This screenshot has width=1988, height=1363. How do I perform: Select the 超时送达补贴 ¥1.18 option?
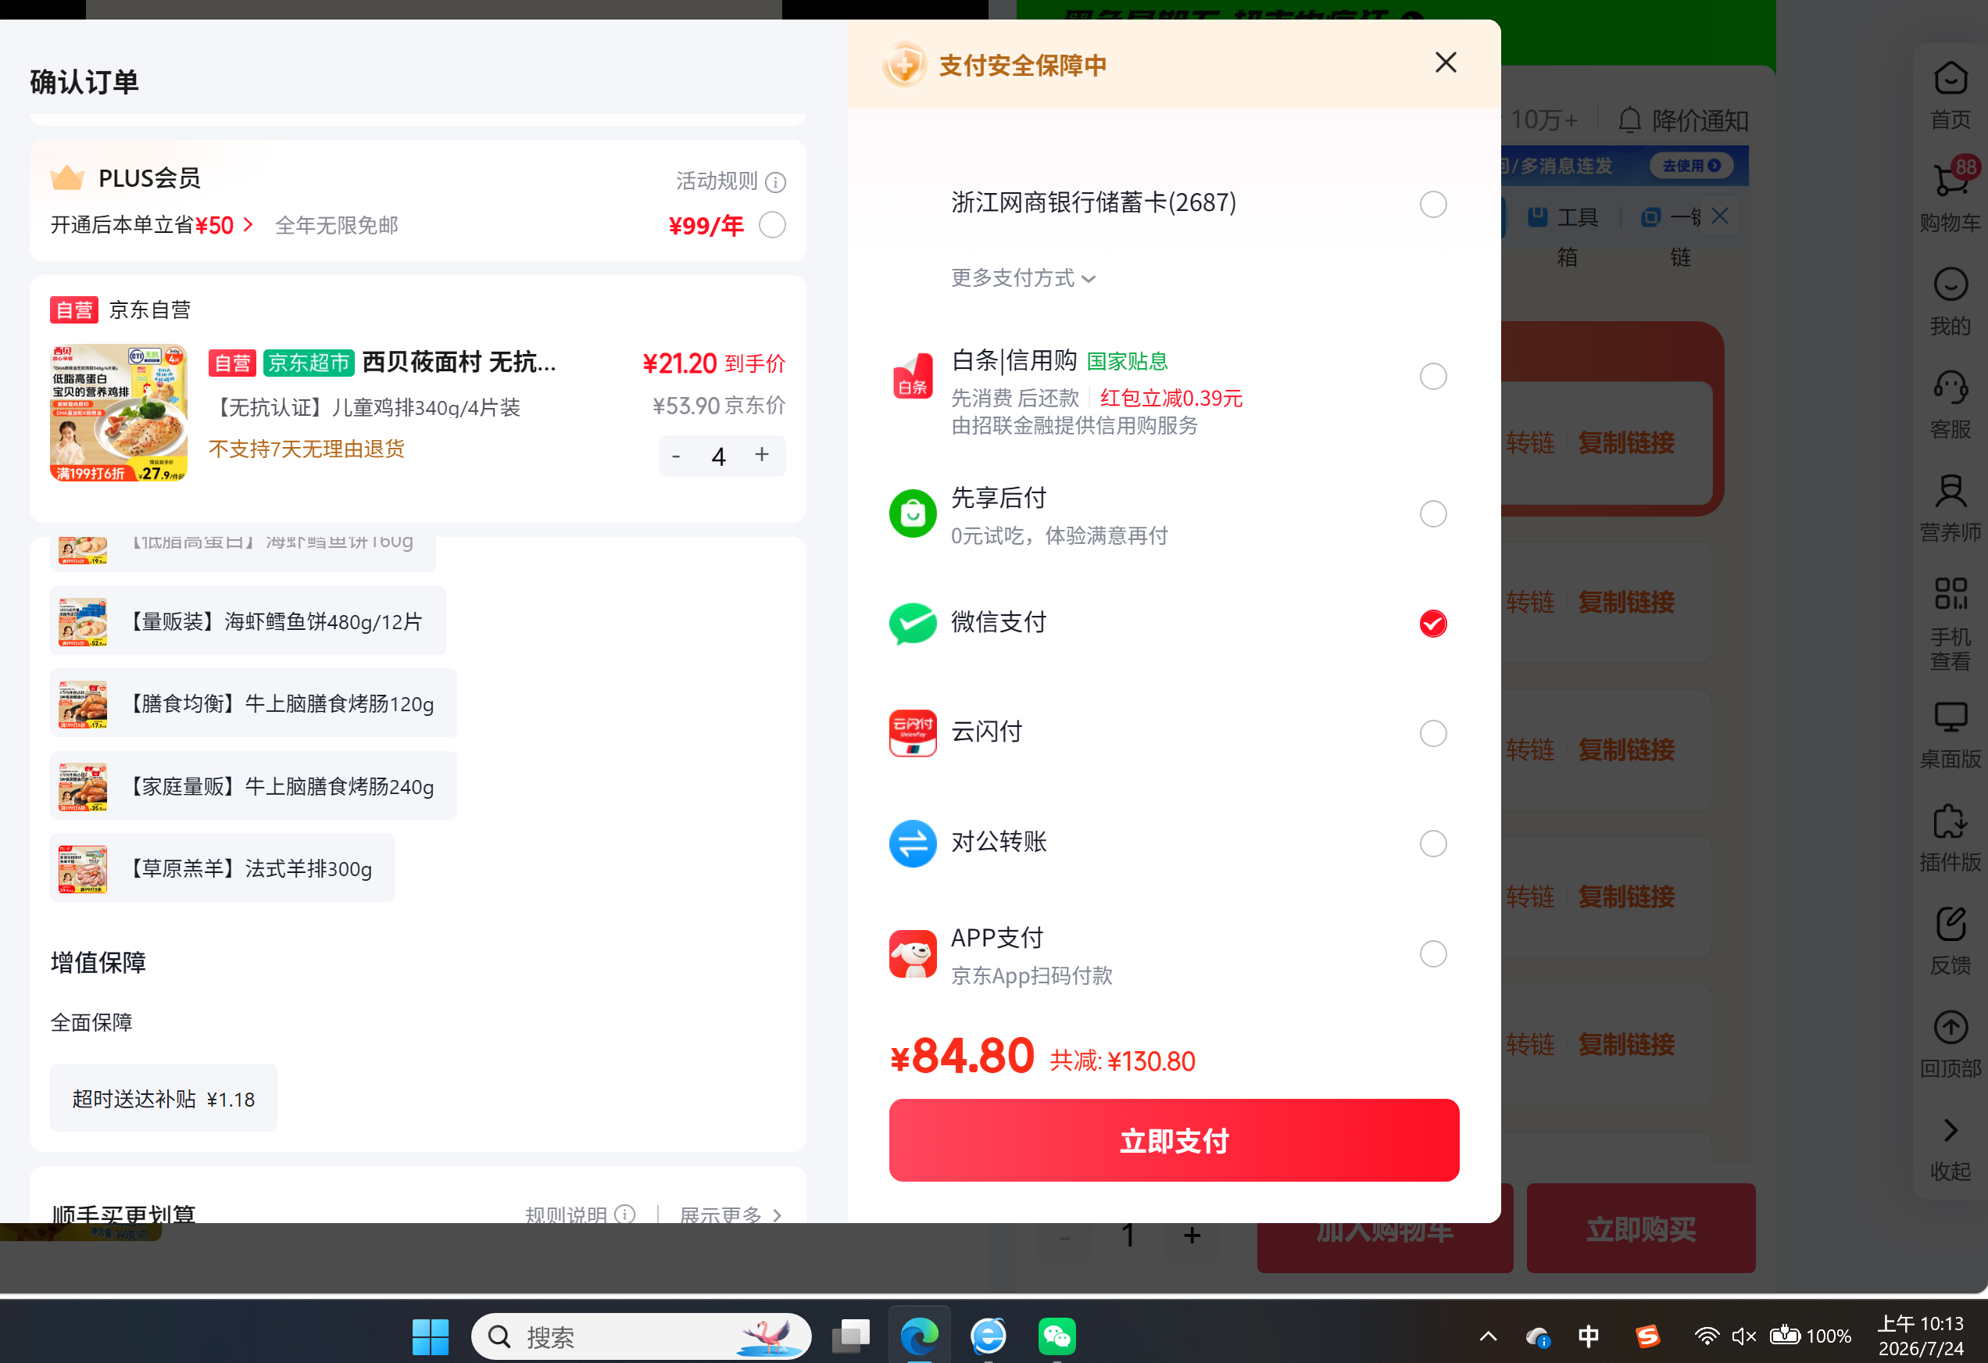point(163,1099)
